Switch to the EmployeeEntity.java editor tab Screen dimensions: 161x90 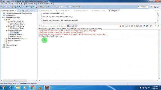(x=63, y=10)
